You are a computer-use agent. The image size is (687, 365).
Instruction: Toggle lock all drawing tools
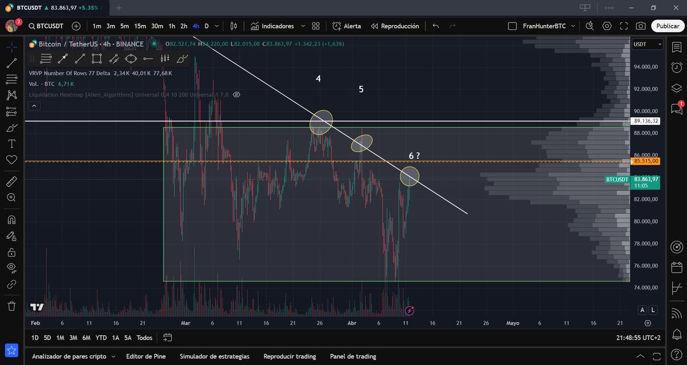(11, 252)
